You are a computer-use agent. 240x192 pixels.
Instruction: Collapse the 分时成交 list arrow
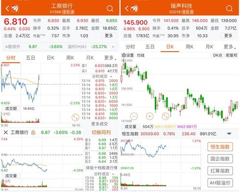coord(111,77)
